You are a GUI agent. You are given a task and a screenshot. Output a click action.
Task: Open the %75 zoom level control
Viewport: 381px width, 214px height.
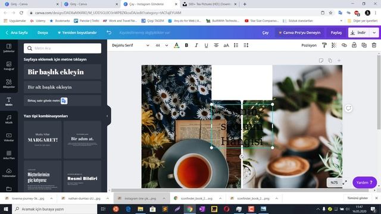[334, 182]
